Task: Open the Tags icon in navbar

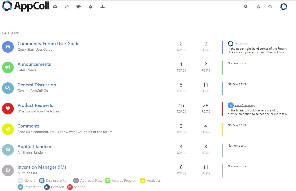Action: coord(79,7)
